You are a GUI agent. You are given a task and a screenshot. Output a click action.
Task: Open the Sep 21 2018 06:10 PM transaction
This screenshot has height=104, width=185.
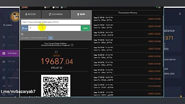[x=127, y=19]
